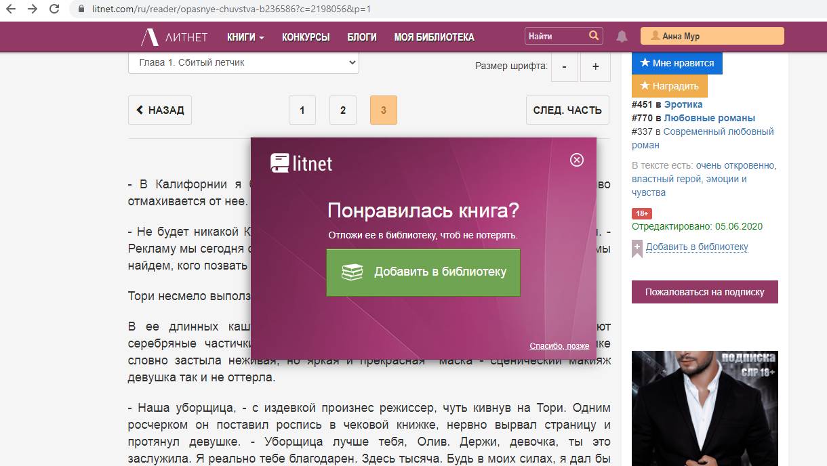This screenshot has width=827, height=466.
Task: Decrease font size with minus button
Action: click(x=564, y=66)
